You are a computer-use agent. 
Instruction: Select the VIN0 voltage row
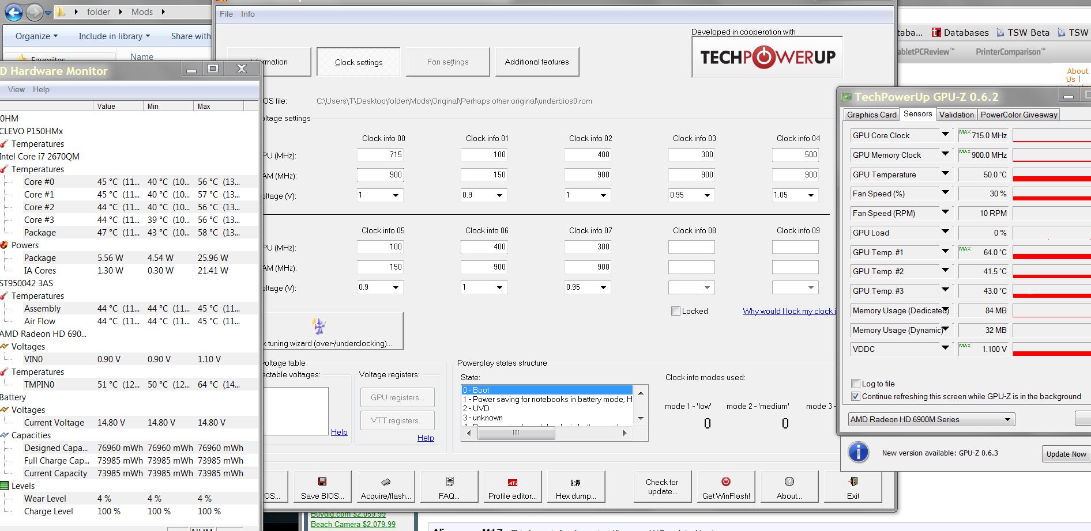pyautogui.click(x=129, y=359)
